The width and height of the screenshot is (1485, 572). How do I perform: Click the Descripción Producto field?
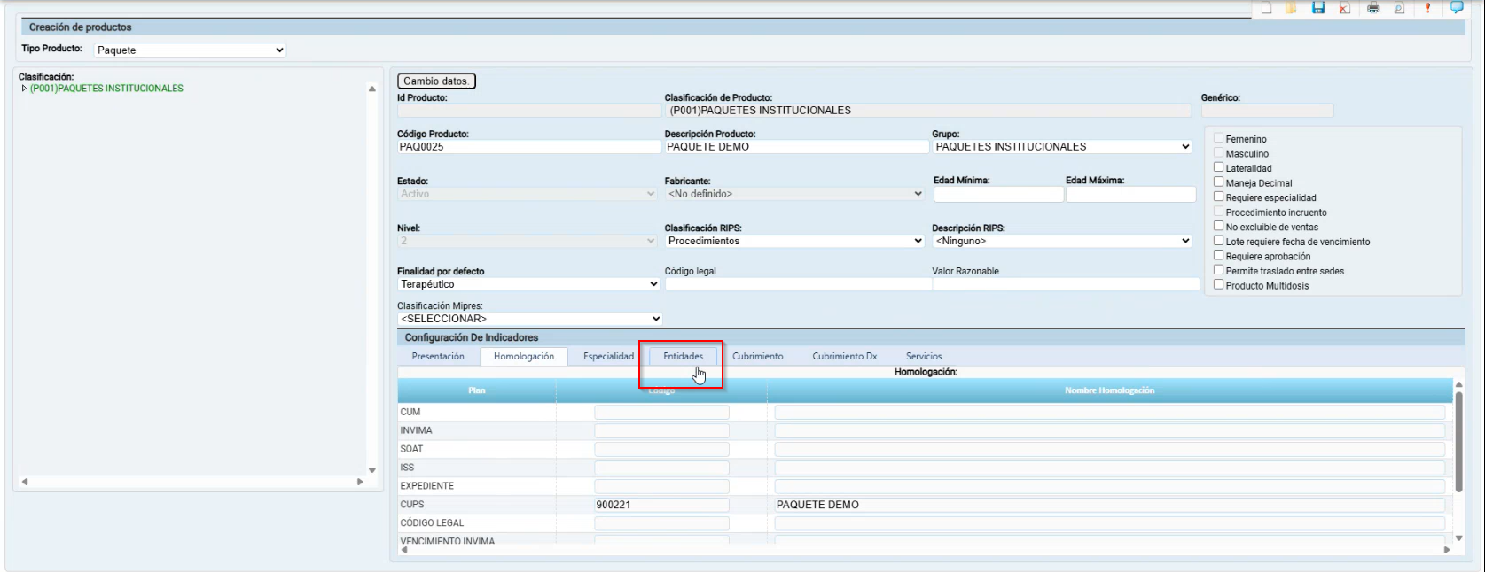coord(796,147)
